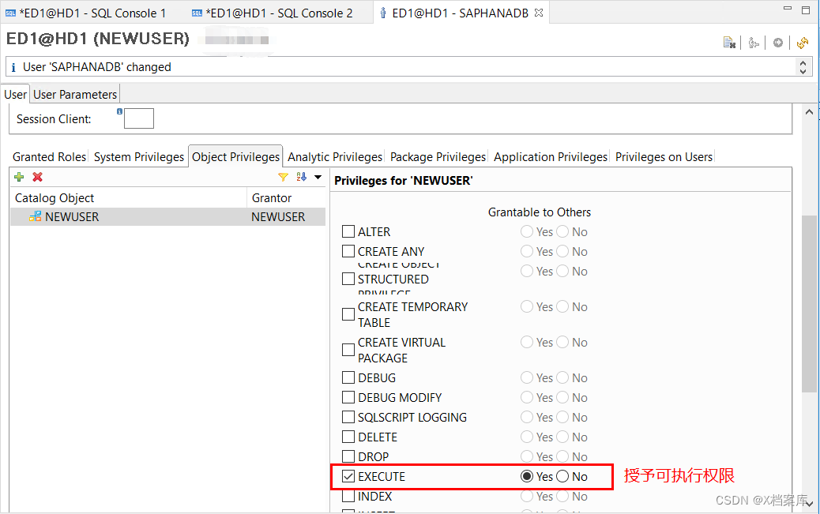Click the right vertical scrollbar thumb
This screenshot has width=820, height=514.
(x=809, y=303)
